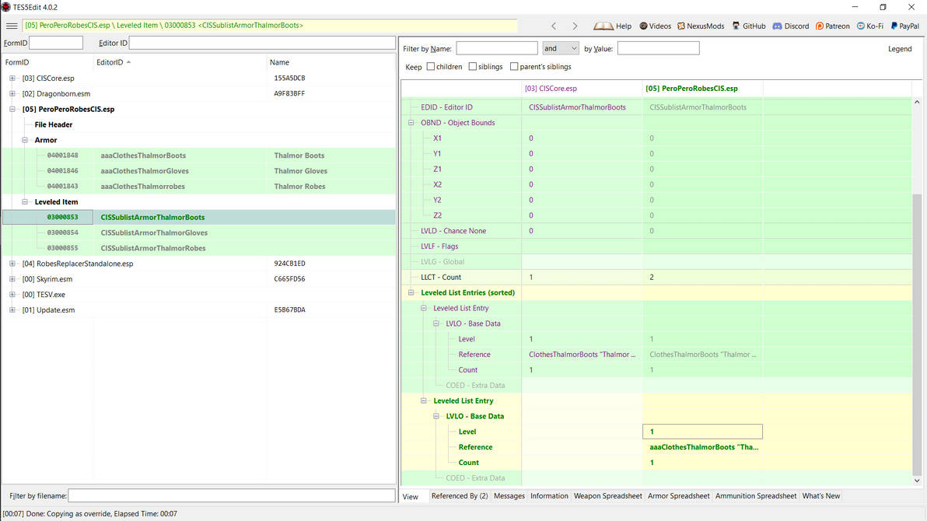Open the Discord link icon
Viewport: 927px width, 521px height.
pyautogui.click(x=777, y=26)
